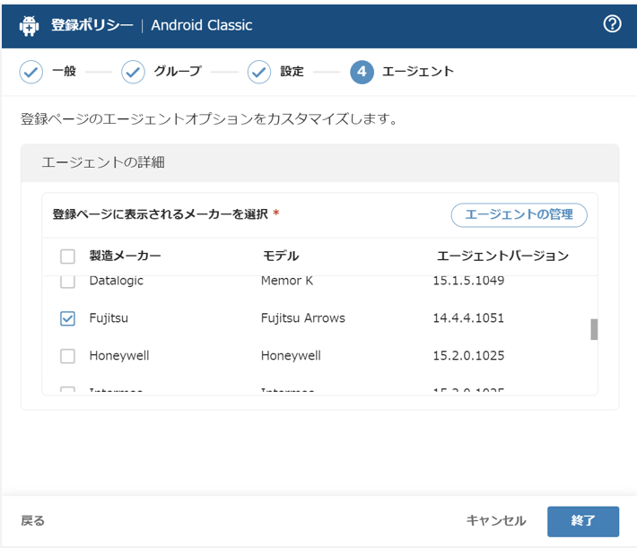Toggle the select-all checkbox beside 製造メーカー
637x548 pixels.
pos(67,257)
